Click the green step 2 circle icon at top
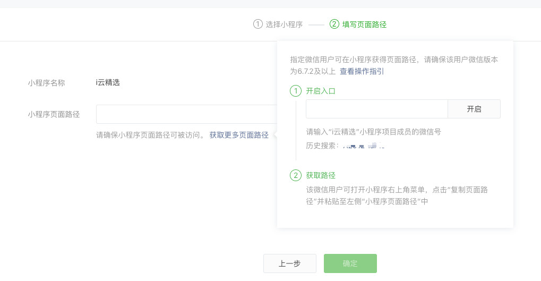The width and height of the screenshot is (541, 281). 334,24
